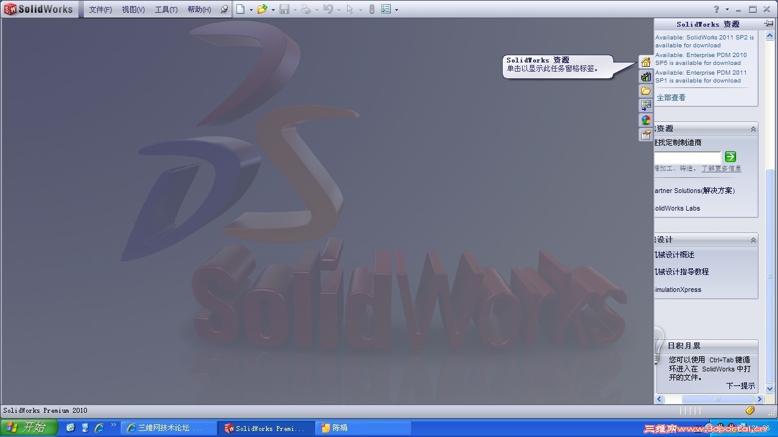Open the Appearances color ball tab
This screenshot has width=778, height=437.
(645, 120)
